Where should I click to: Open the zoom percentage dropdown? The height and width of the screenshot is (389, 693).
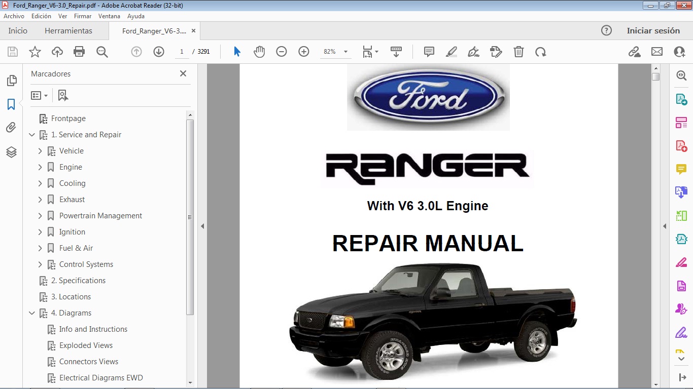pyautogui.click(x=345, y=51)
